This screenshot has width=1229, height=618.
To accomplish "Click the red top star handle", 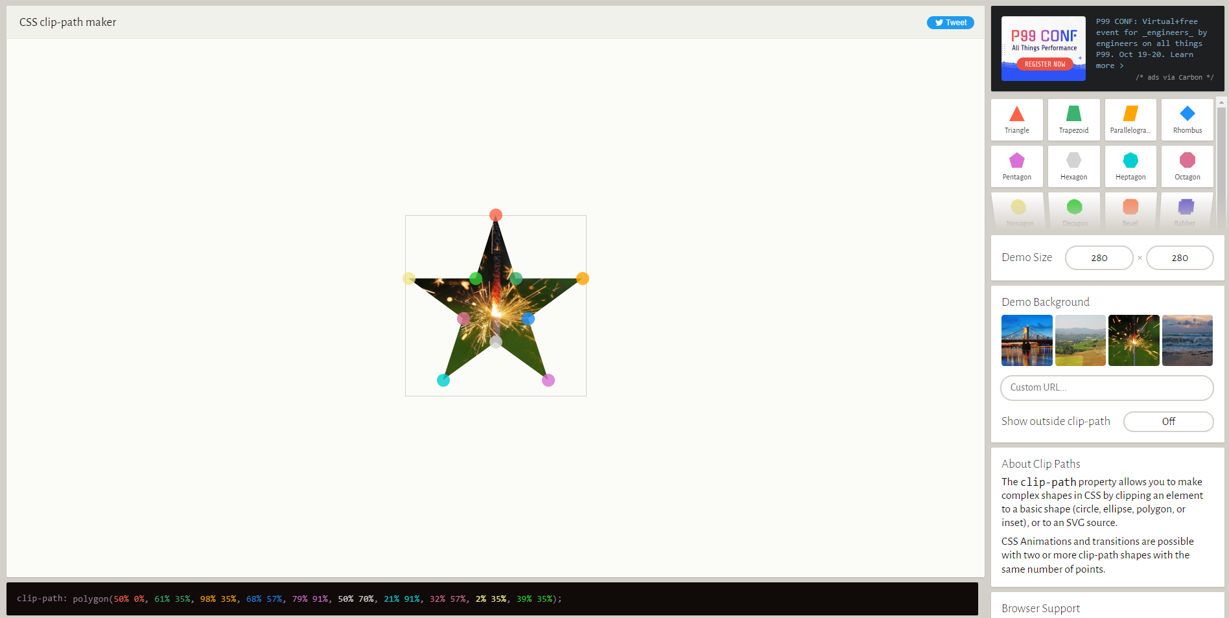I will (496, 215).
